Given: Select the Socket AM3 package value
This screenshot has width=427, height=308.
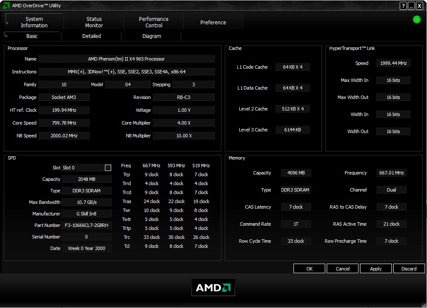Looking at the screenshot, I should pyautogui.click(x=64, y=97).
